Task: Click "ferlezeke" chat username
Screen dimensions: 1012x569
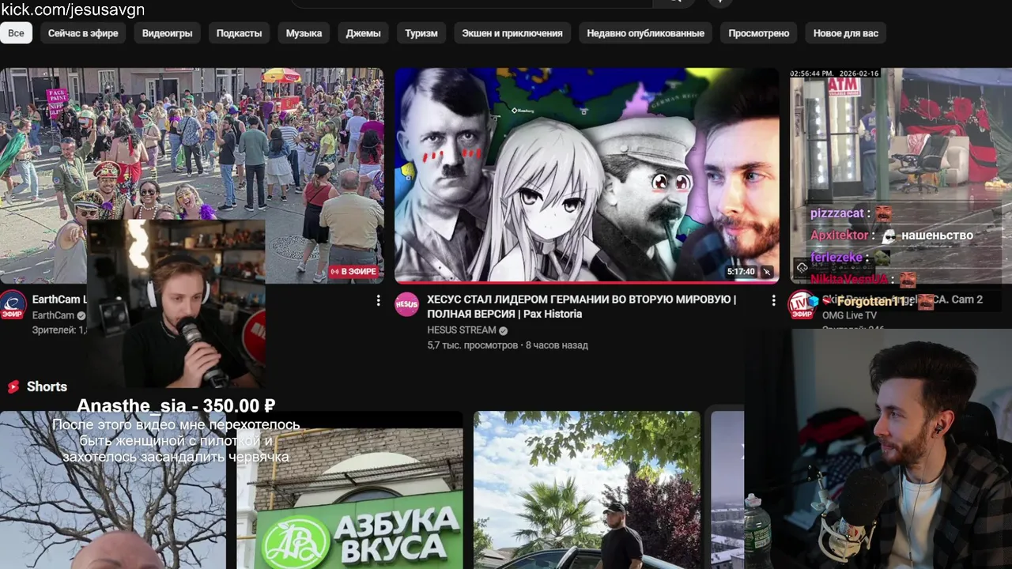Action: [x=836, y=258]
